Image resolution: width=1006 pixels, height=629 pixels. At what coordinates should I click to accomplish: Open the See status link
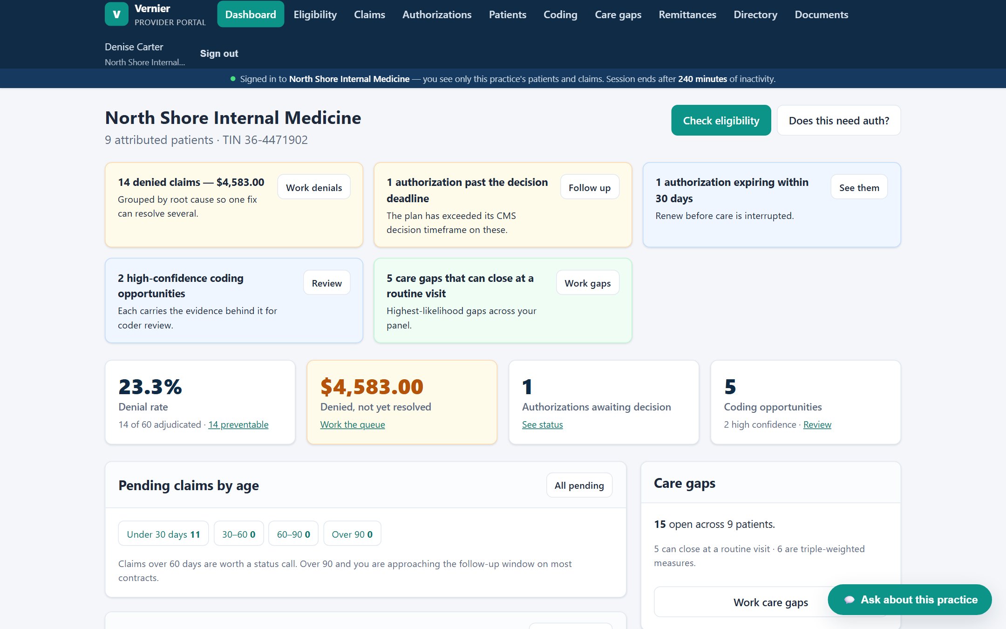point(543,424)
